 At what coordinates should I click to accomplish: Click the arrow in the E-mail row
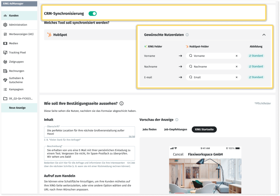click(180, 77)
